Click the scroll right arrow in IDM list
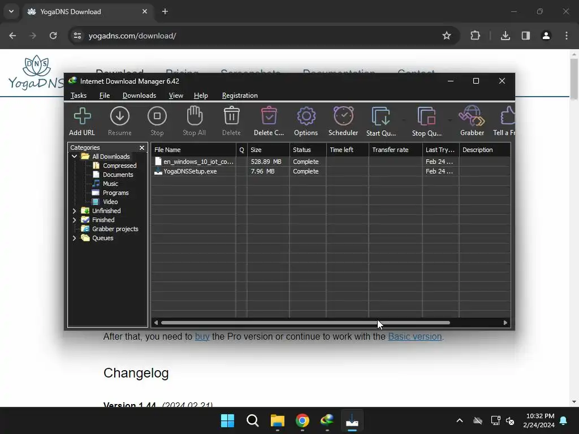The image size is (579, 434). (x=505, y=323)
